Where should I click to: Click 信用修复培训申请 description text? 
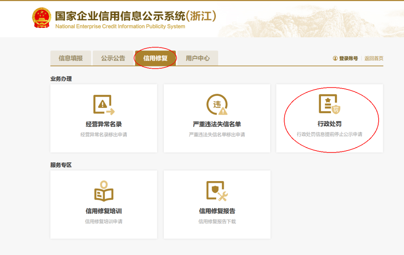tap(104, 221)
